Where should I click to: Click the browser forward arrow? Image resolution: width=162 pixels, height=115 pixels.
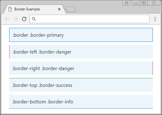16,19
